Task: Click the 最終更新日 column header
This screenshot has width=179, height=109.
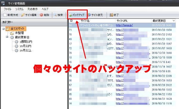Action: [163, 21]
